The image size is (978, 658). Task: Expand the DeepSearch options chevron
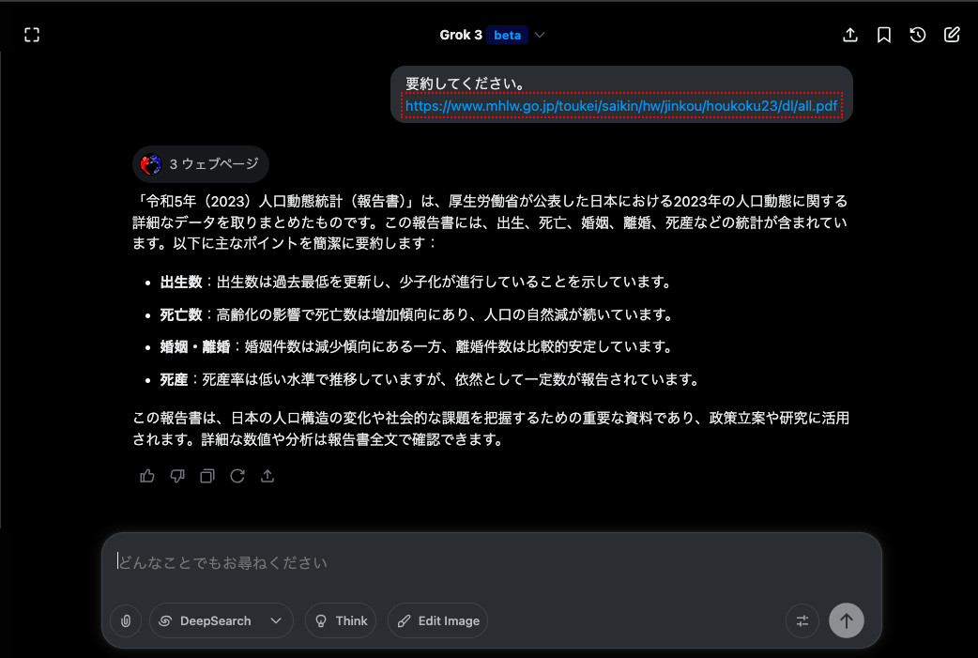(x=276, y=620)
